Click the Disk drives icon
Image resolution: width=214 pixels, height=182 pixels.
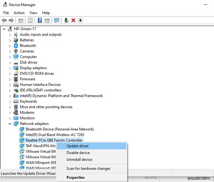(16, 63)
